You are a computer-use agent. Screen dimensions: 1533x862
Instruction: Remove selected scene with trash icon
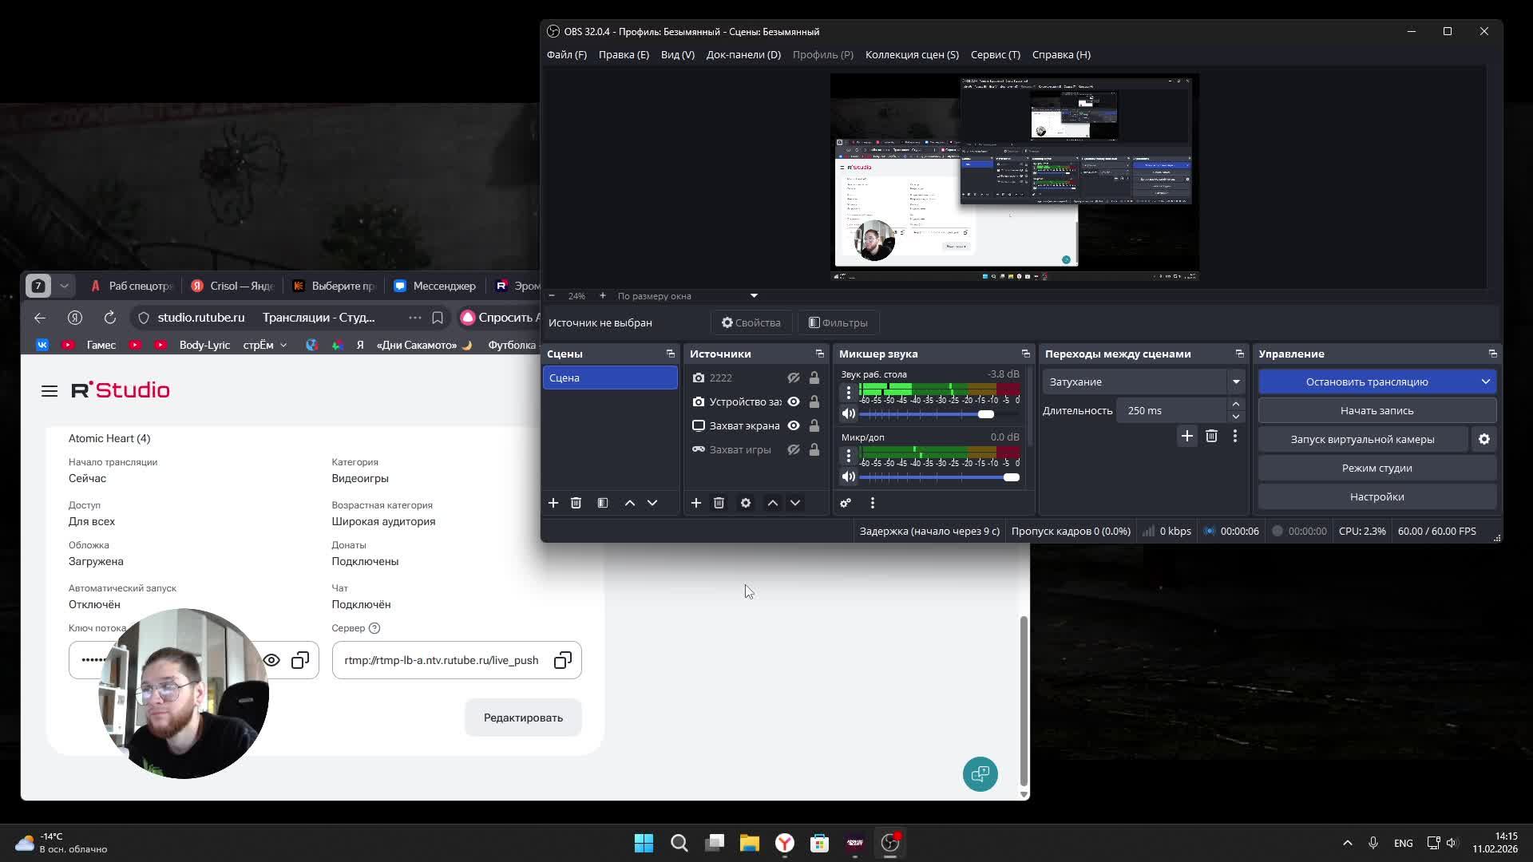[576, 503]
